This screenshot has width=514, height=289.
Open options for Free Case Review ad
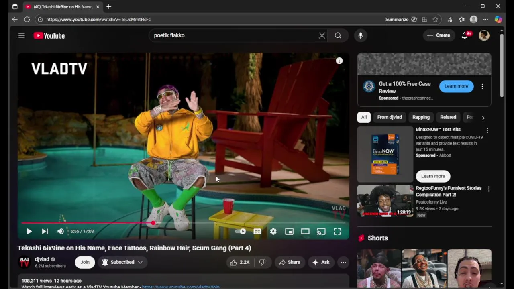point(482,86)
